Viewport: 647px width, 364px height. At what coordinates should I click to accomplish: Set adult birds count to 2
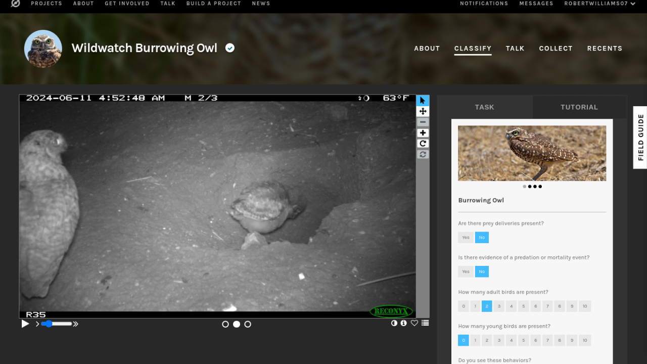click(x=487, y=306)
